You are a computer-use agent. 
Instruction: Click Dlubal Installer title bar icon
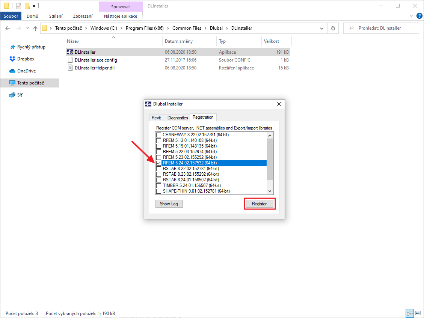pyautogui.click(x=148, y=104)
